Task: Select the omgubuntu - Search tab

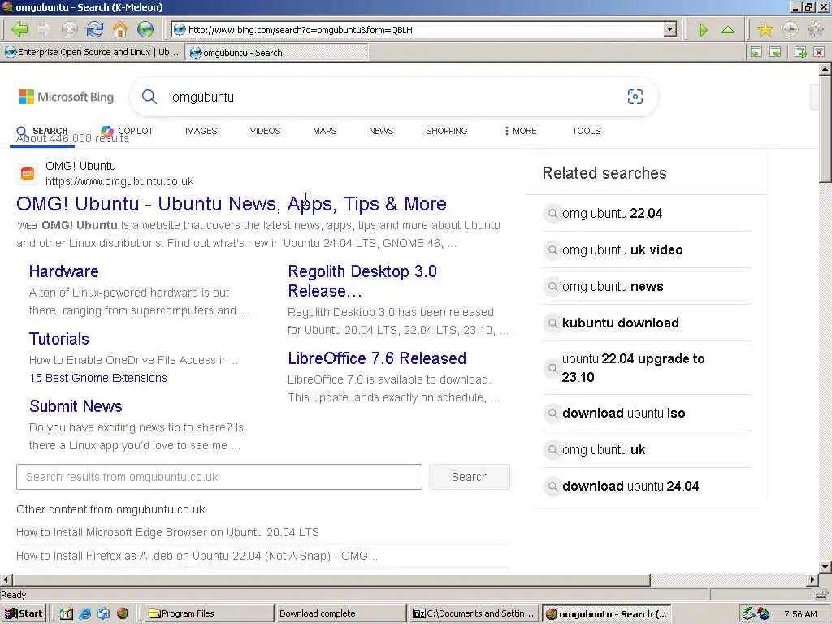Action: pos(277,53)
